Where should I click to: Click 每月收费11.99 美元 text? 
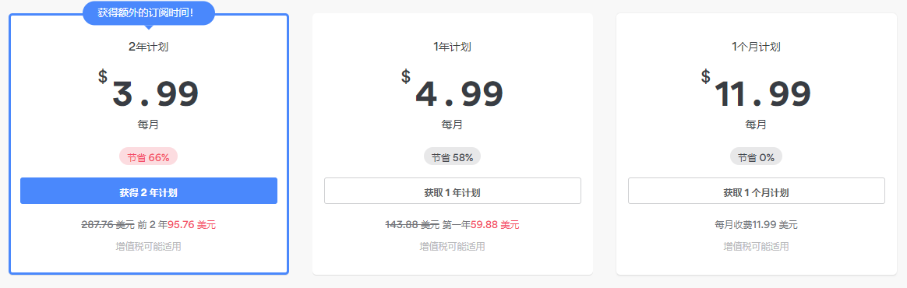point(756,225)
